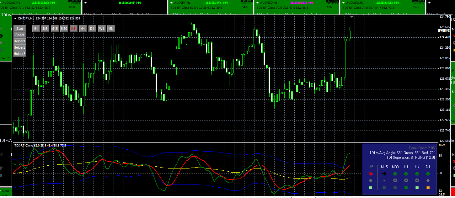Switch chart to M30 timeframe button
Image resolution: width=455 pixels, height=198 pixels.
[x=64, y=29]
